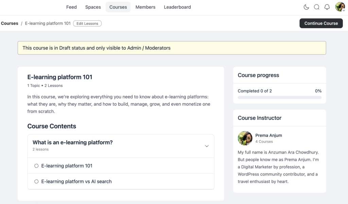Mark the 'E-learning platform 101' lesson circle
This screenshot has height=204, width=348.
coord(36,166)
